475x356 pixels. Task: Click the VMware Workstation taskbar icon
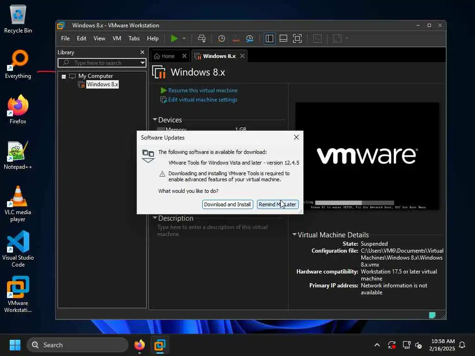pos(160,345)
